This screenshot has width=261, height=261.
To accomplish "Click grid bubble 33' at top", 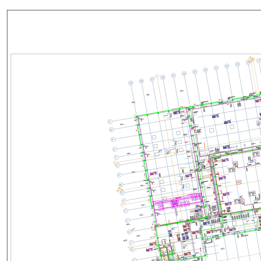I will [195, 72].
